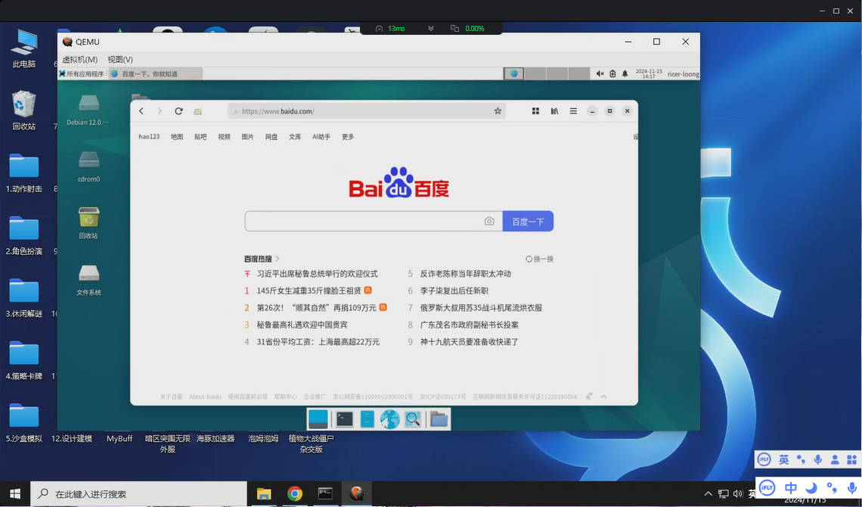Click guest panel clock 2024-11-15
The width and height of the screenshot is (862, 507).
click(649, 73)
